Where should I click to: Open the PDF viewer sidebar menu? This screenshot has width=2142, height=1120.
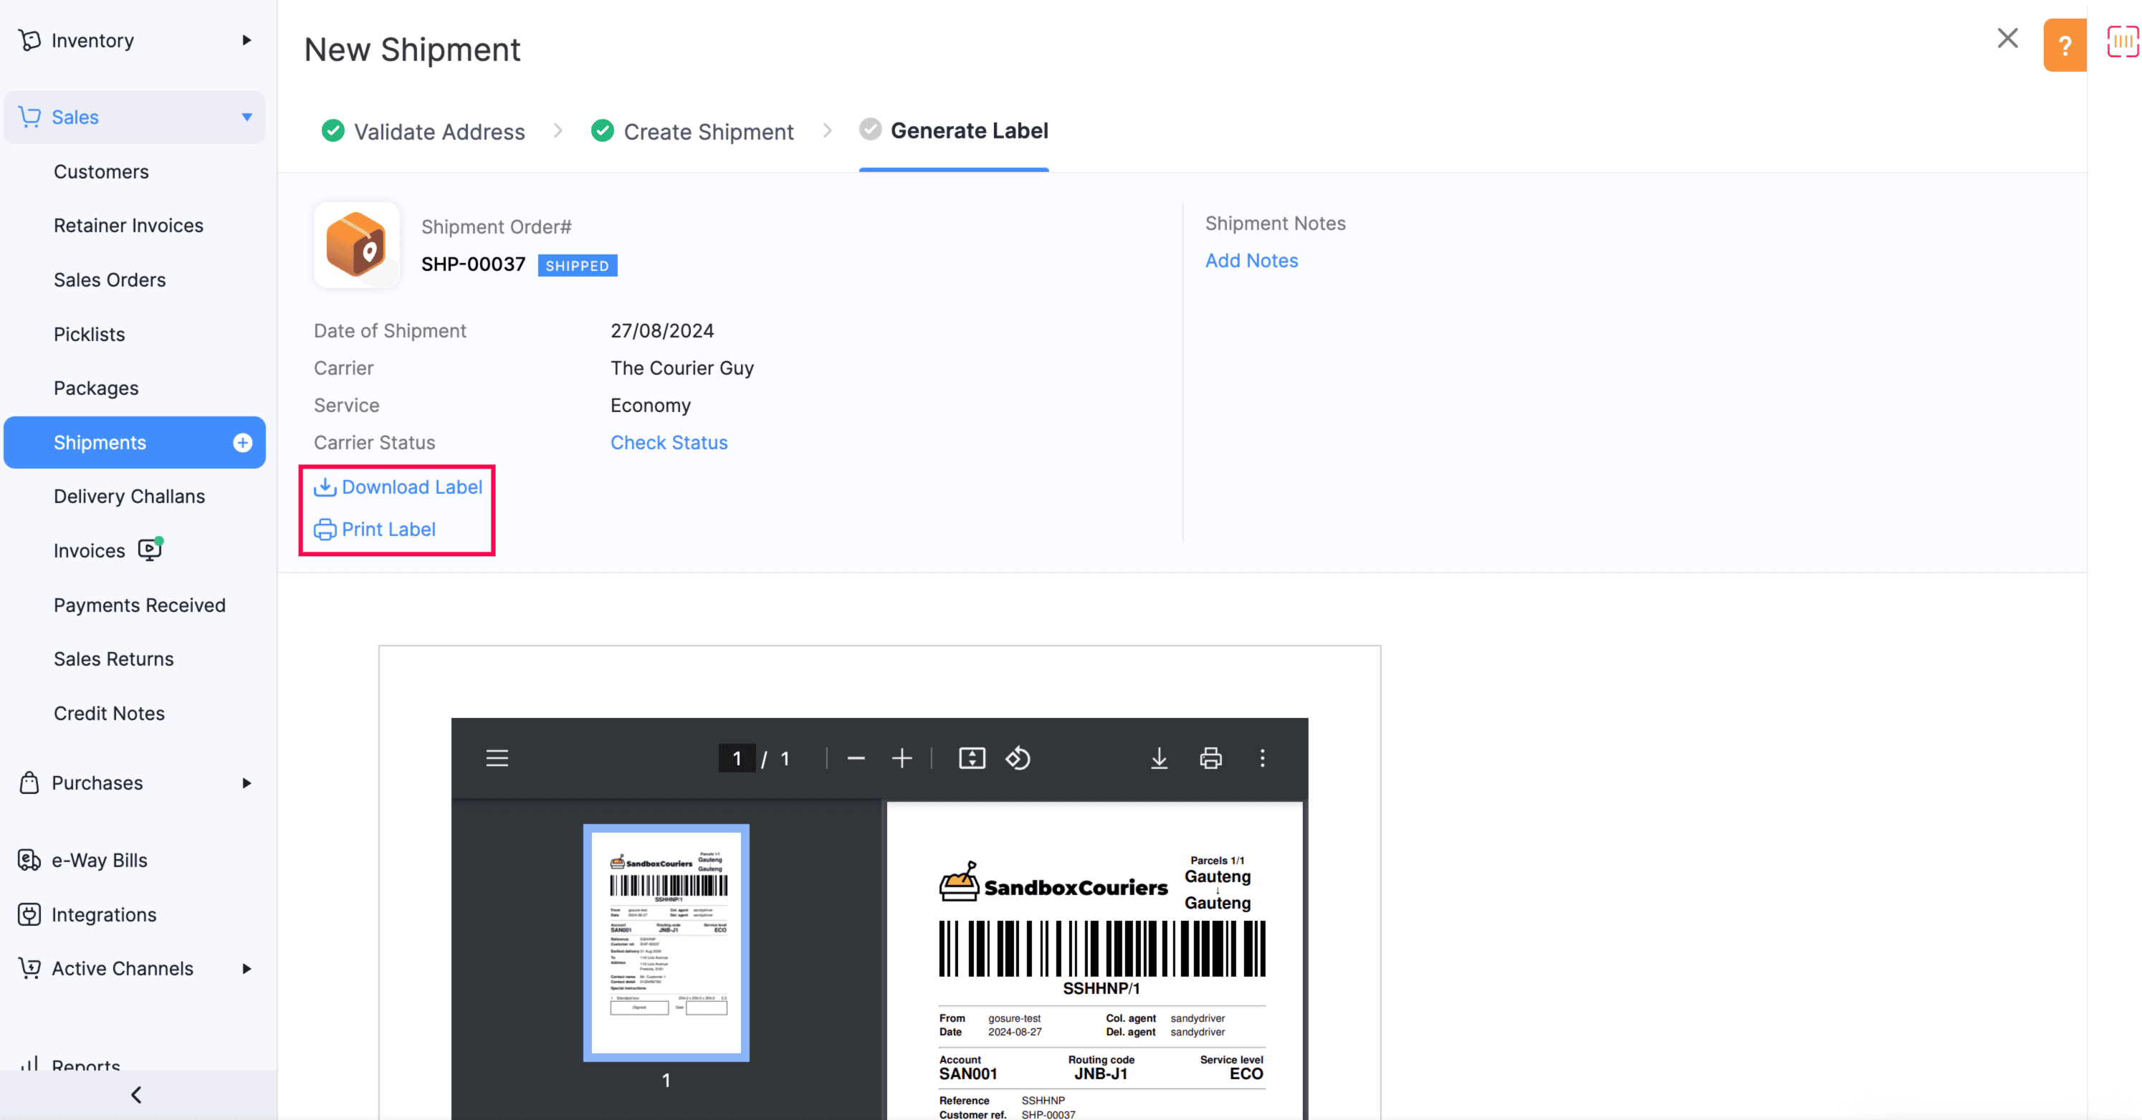[x=497, y=757]
